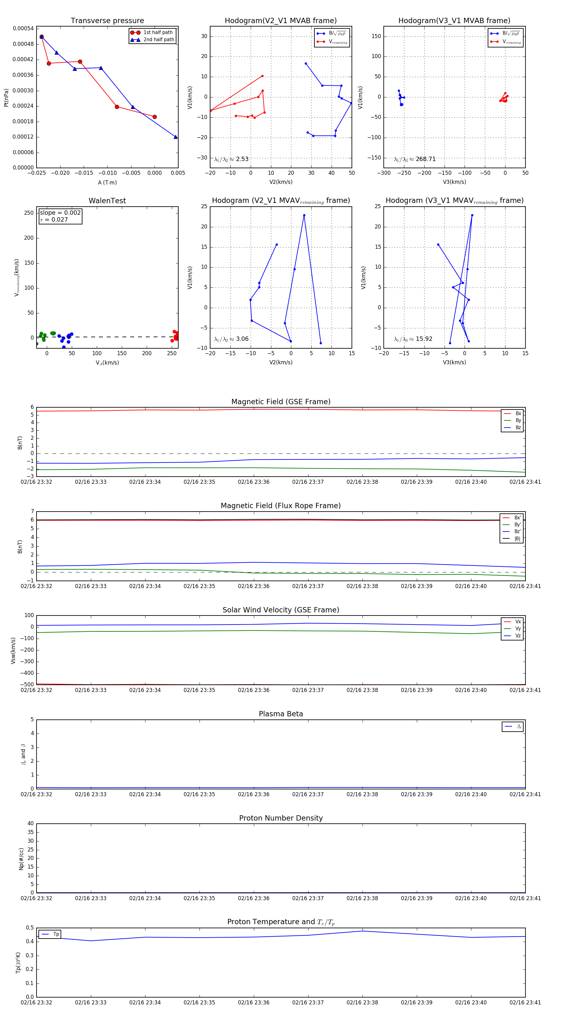Click the "WalenTest" plot title

107,201
